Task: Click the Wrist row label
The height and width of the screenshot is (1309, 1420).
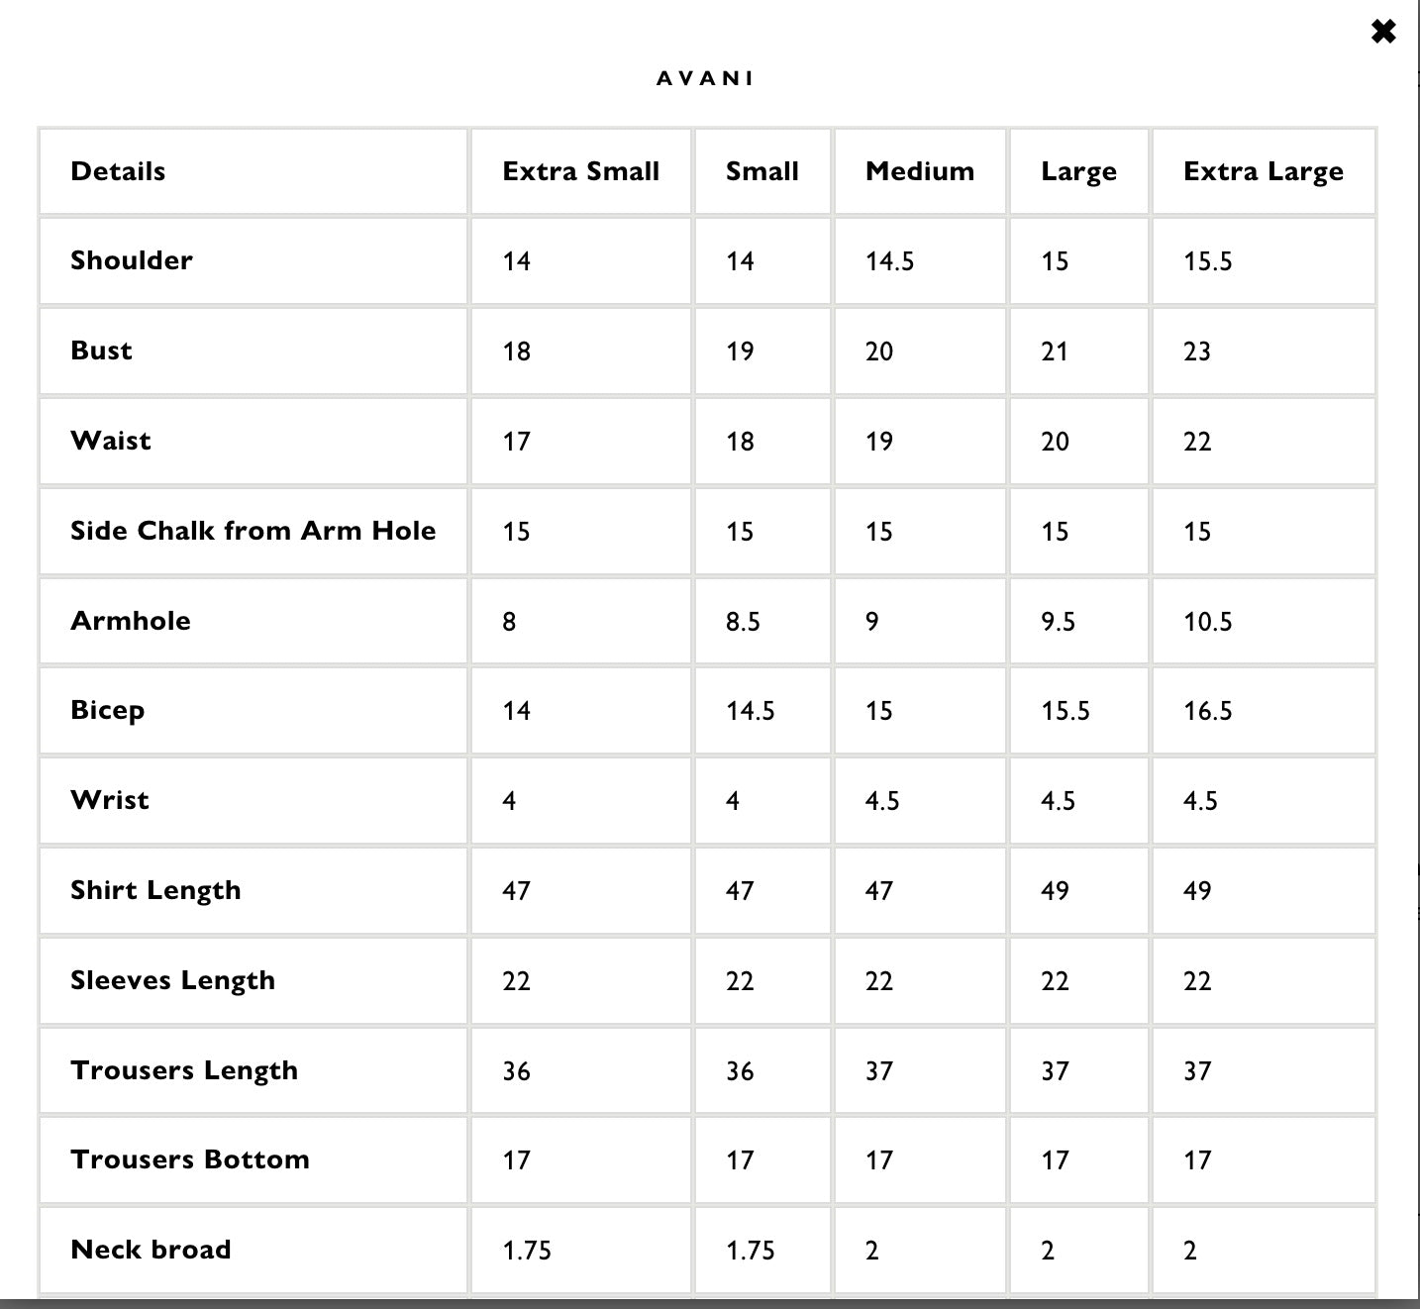Action: coord(110,800)
